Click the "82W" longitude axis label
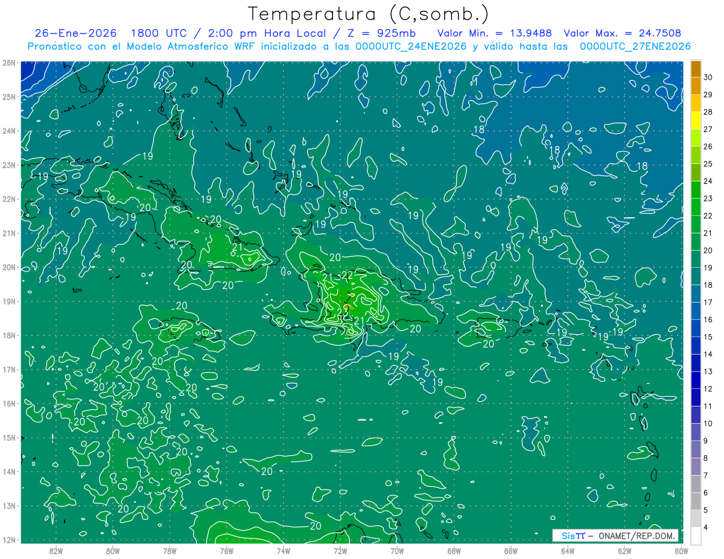This screenshot has width=724, height=559. point(56,551)
